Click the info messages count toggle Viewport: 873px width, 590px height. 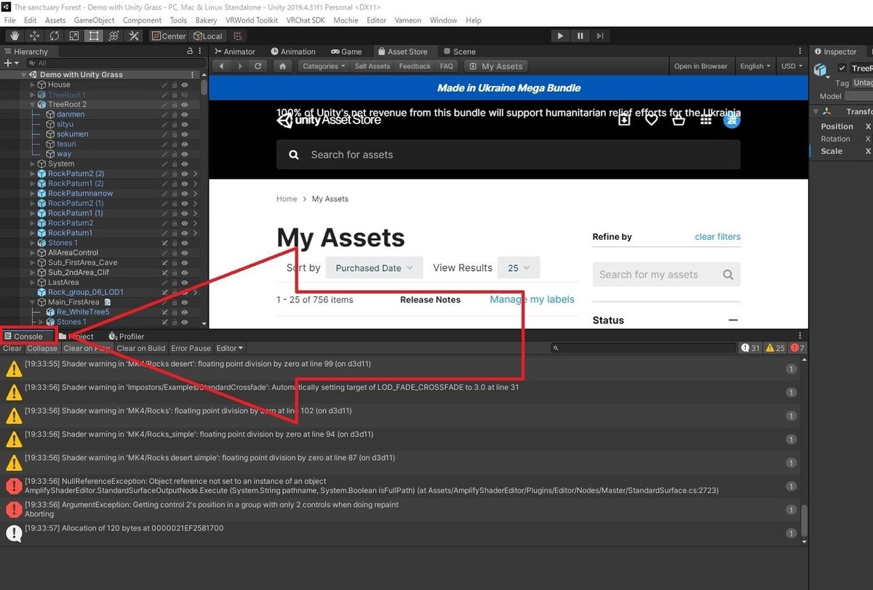[751, 348]
